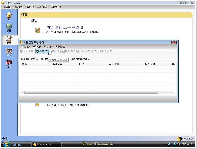
Task: Open 보기(V) menu in backup dialog
Action: tap(37, 46)
